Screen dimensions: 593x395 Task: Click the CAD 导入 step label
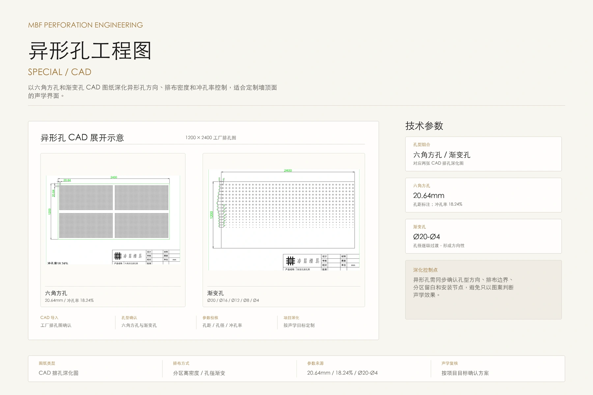(x=49, y=318)
